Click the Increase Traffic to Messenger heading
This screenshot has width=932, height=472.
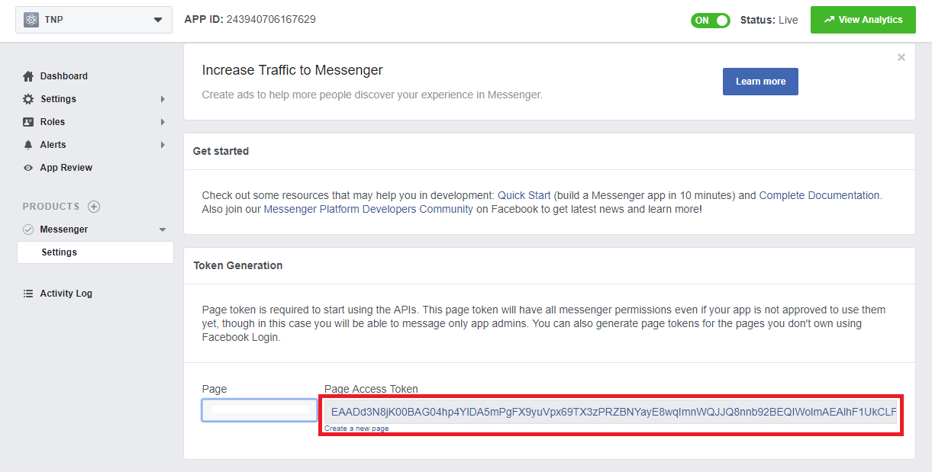292,70
